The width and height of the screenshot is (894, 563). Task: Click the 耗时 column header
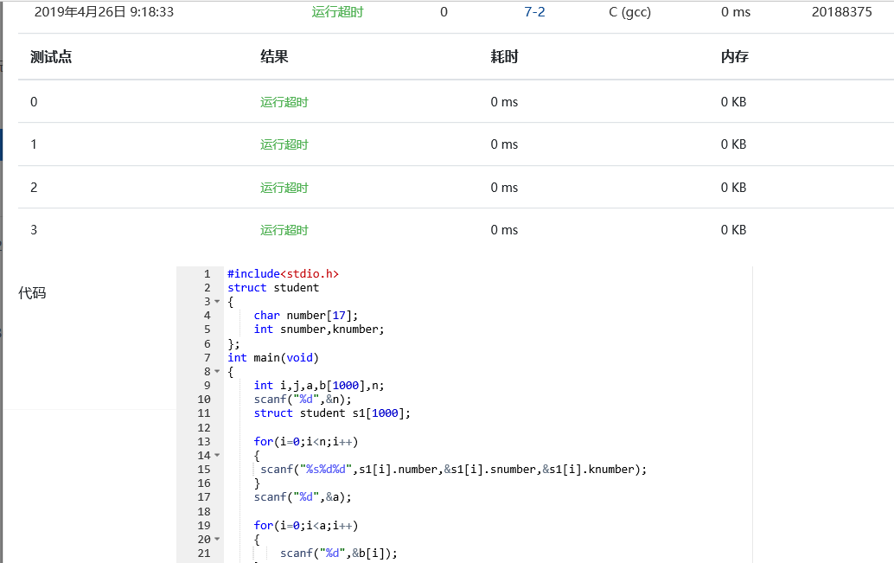[x=504, y=57]
